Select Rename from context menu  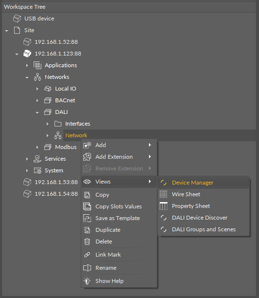(119, 268)
